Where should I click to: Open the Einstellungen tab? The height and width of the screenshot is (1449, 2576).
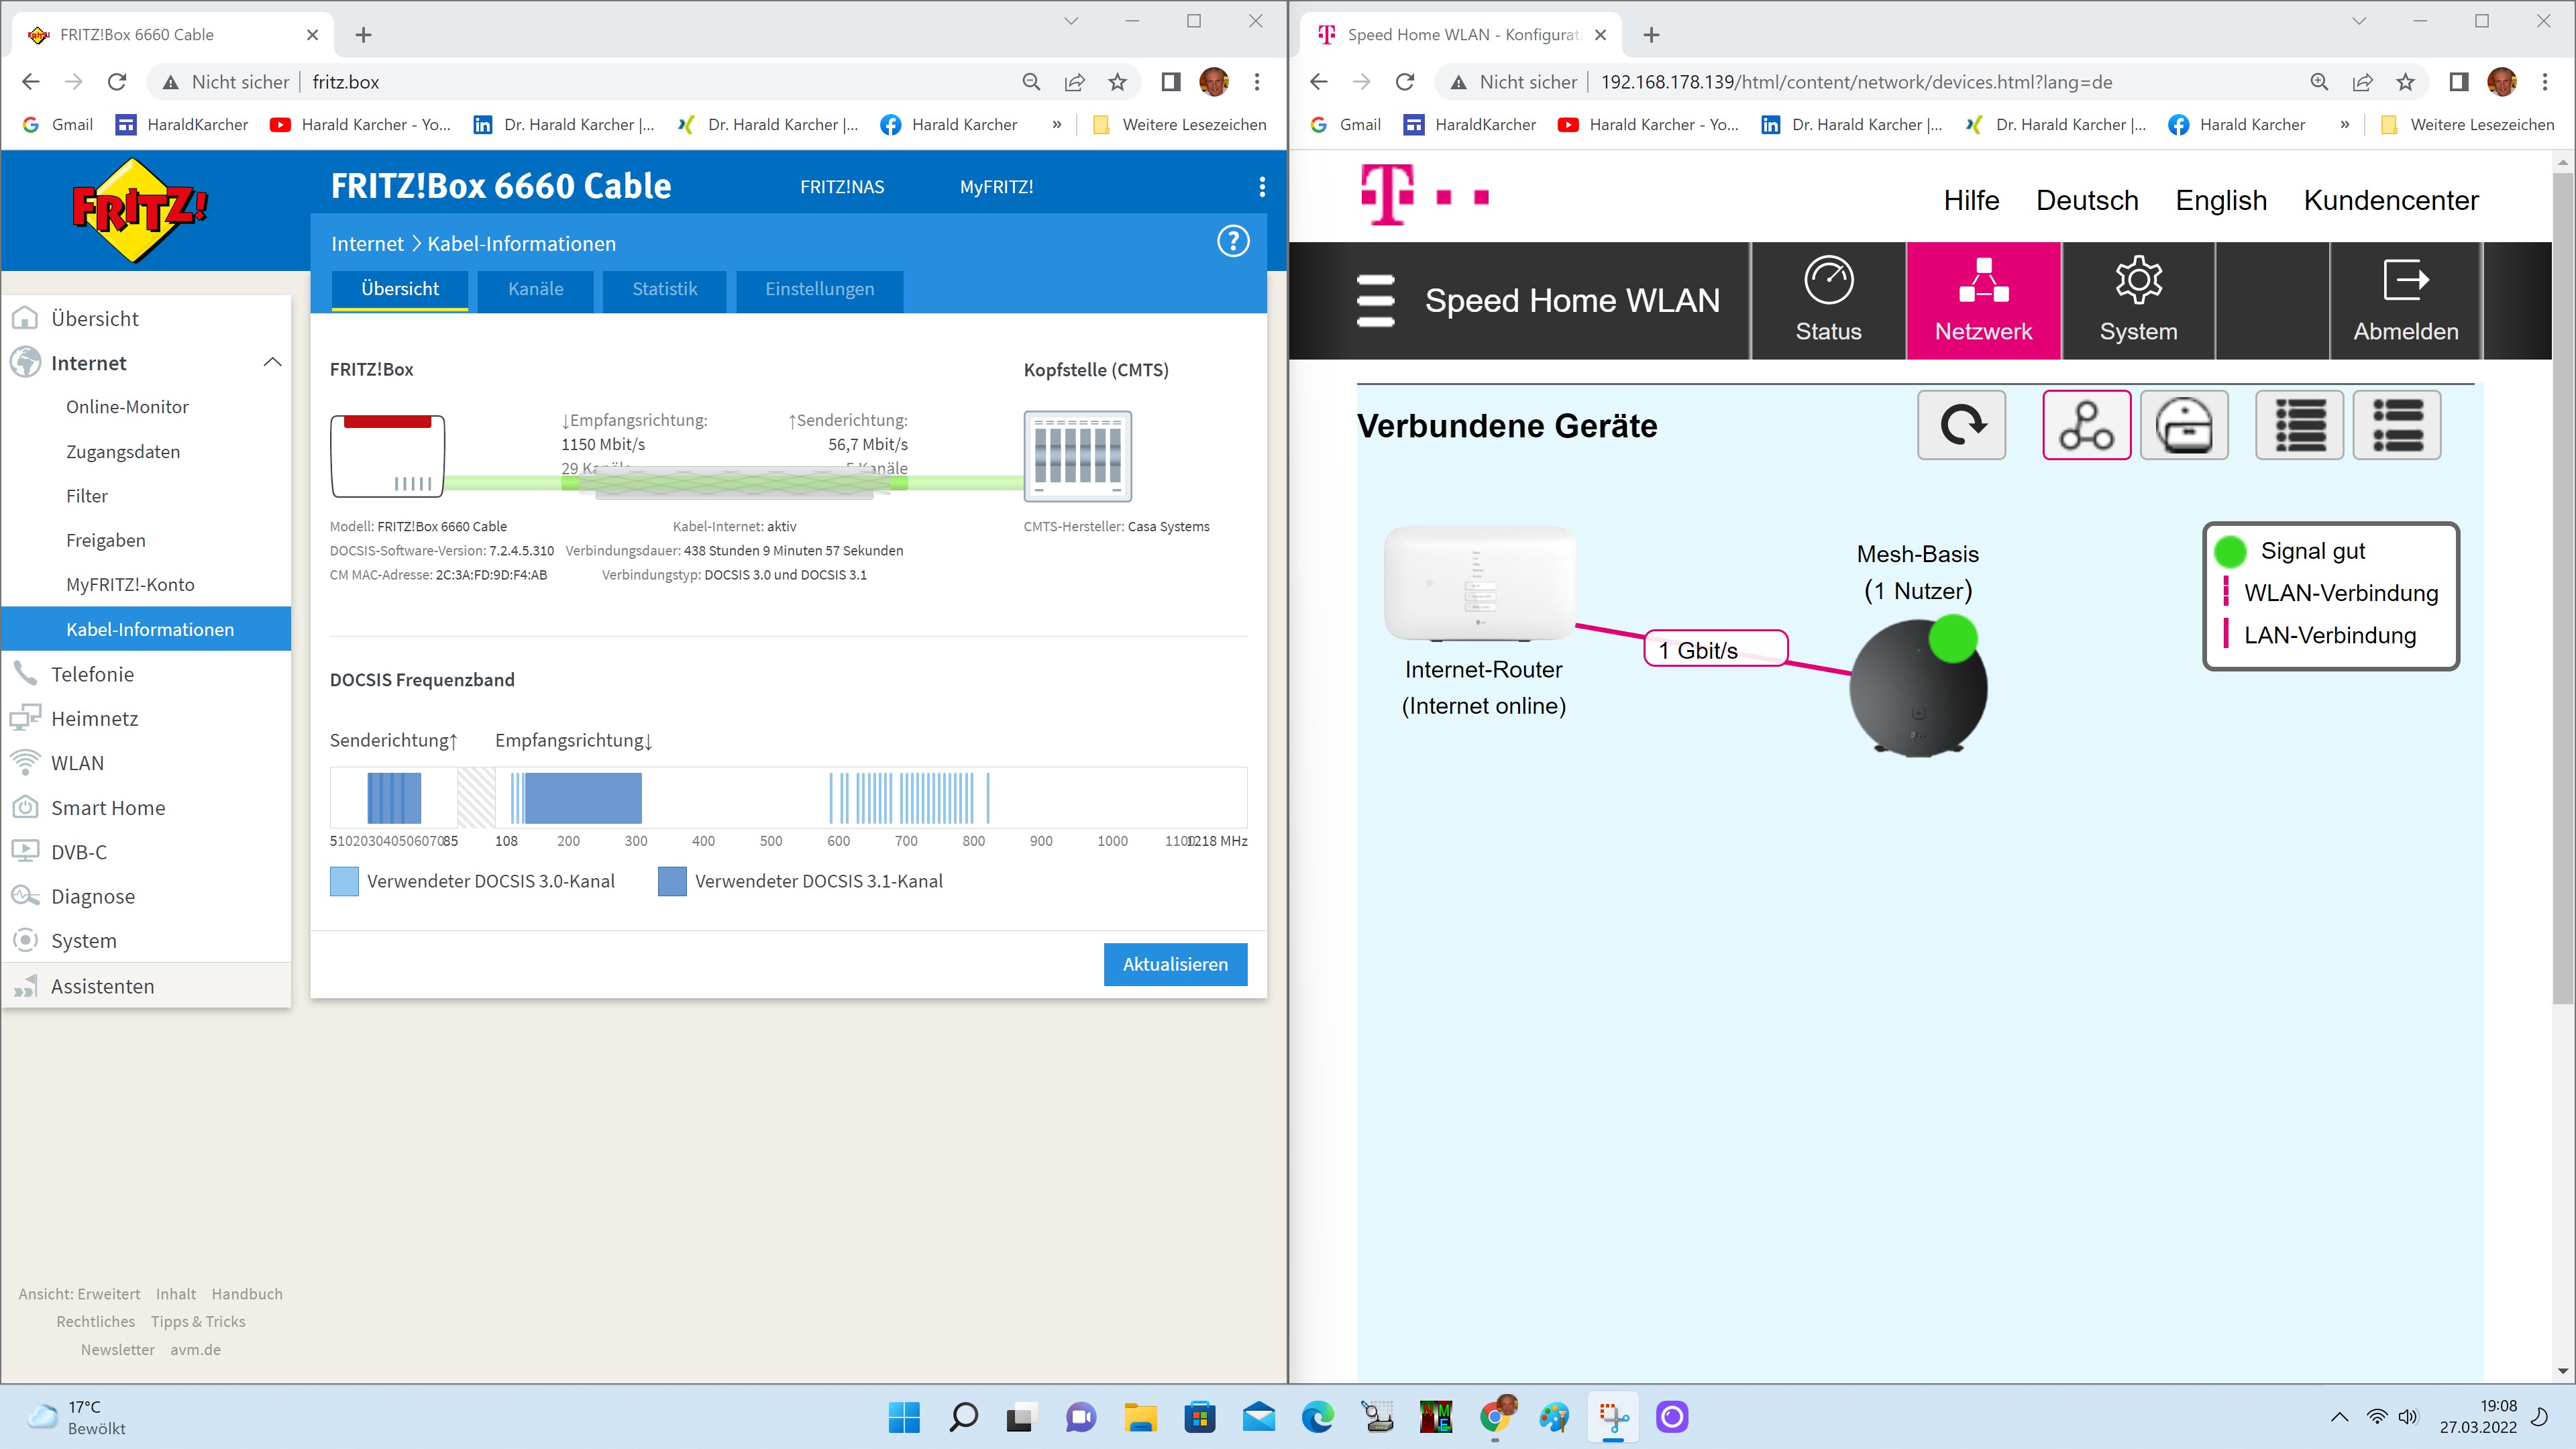[819, 289]
